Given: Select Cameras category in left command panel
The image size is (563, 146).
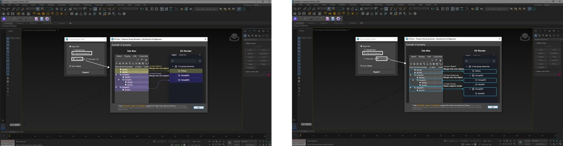Looking at the screenshot, I should 256,35.
